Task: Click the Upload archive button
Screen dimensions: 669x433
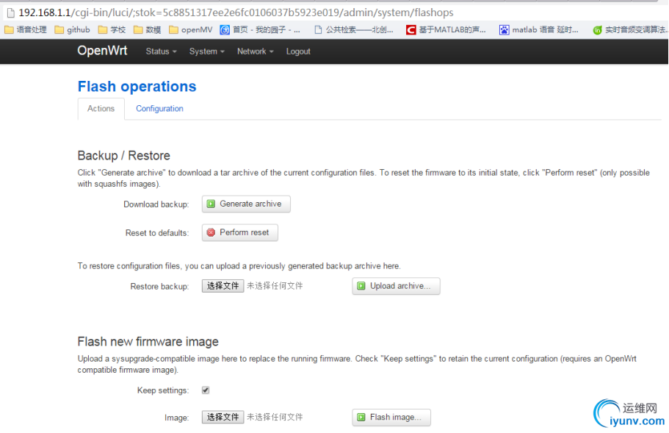Action: click(x=396, y=286)
